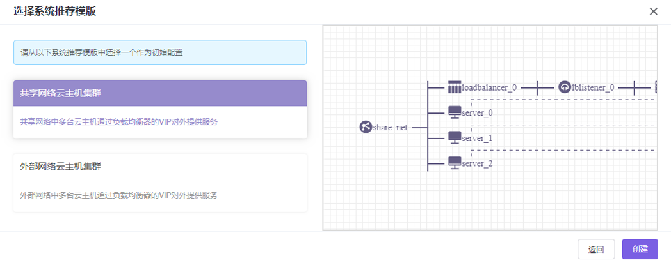Select the lblistener_0 text label

(x=593, y=88)
